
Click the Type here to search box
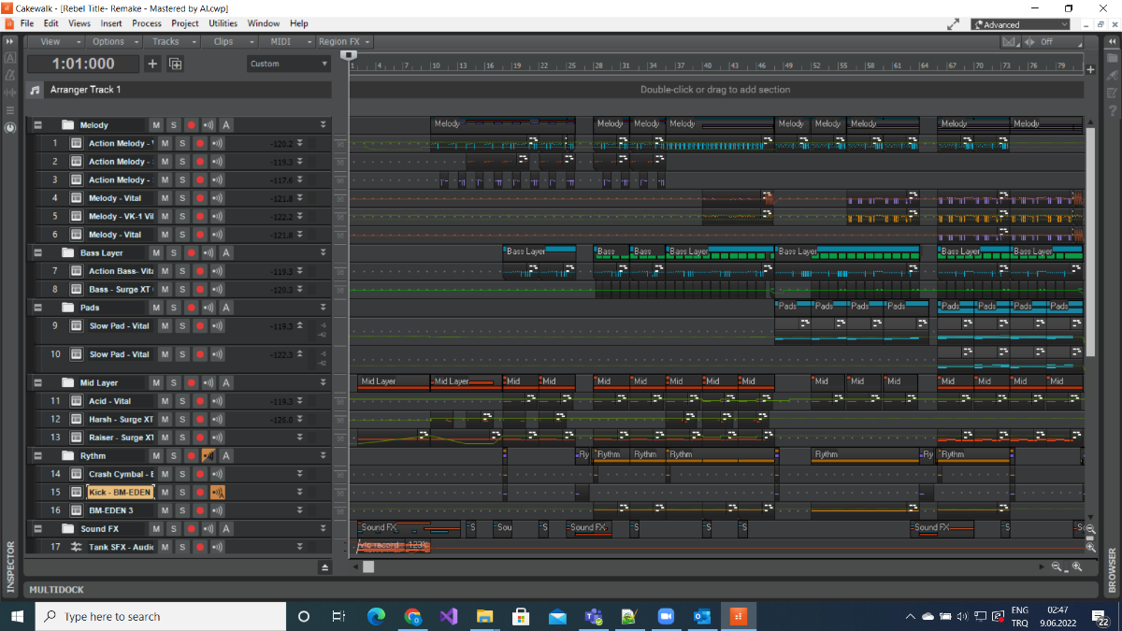(161, 617)
